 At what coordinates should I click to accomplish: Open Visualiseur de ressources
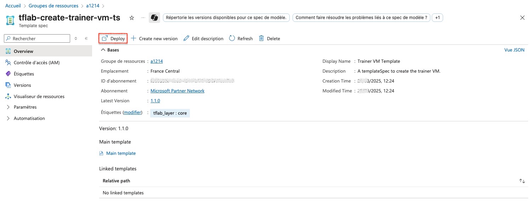pyautogui.click(x=39, y=97)
